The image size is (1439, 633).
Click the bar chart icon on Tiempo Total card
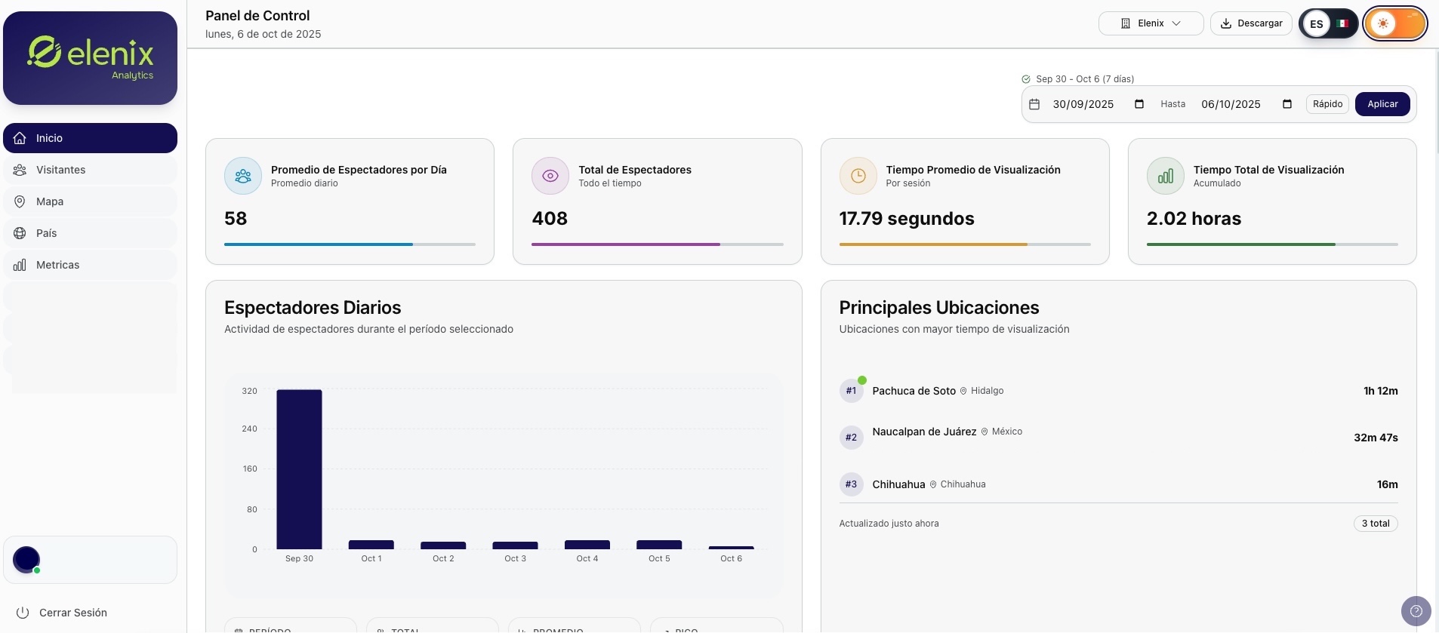tap(1165, 176)
